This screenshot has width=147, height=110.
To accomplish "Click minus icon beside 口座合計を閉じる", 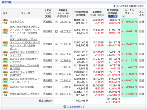I will [65, 107].
